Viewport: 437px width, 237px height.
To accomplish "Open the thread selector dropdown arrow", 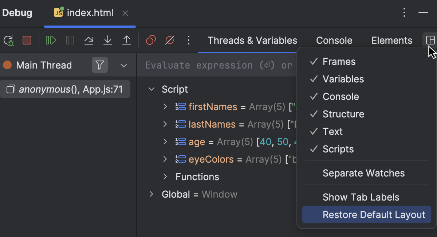I will coord(124,66).
